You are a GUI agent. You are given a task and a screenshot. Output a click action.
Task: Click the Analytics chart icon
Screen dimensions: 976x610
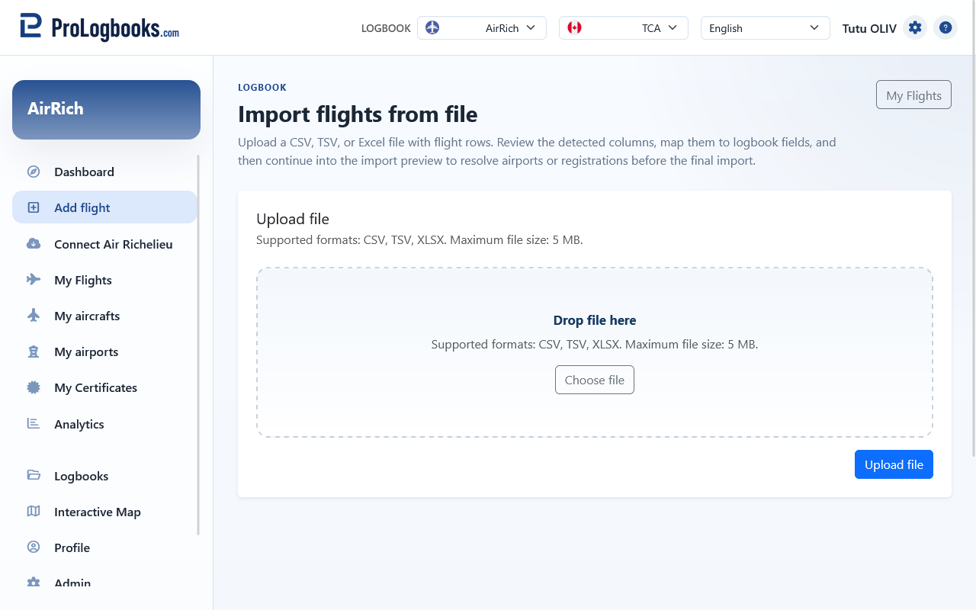[34, 424]
